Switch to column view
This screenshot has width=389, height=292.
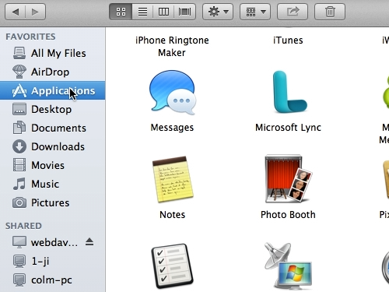(x=163, y=12)
